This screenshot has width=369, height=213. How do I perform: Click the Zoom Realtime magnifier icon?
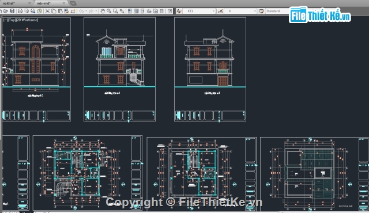point(109,11)
